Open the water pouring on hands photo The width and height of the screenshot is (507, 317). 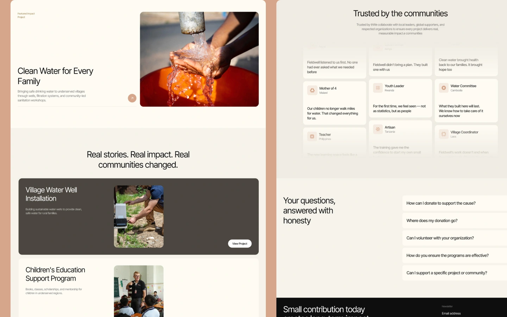tap(199, 59)
